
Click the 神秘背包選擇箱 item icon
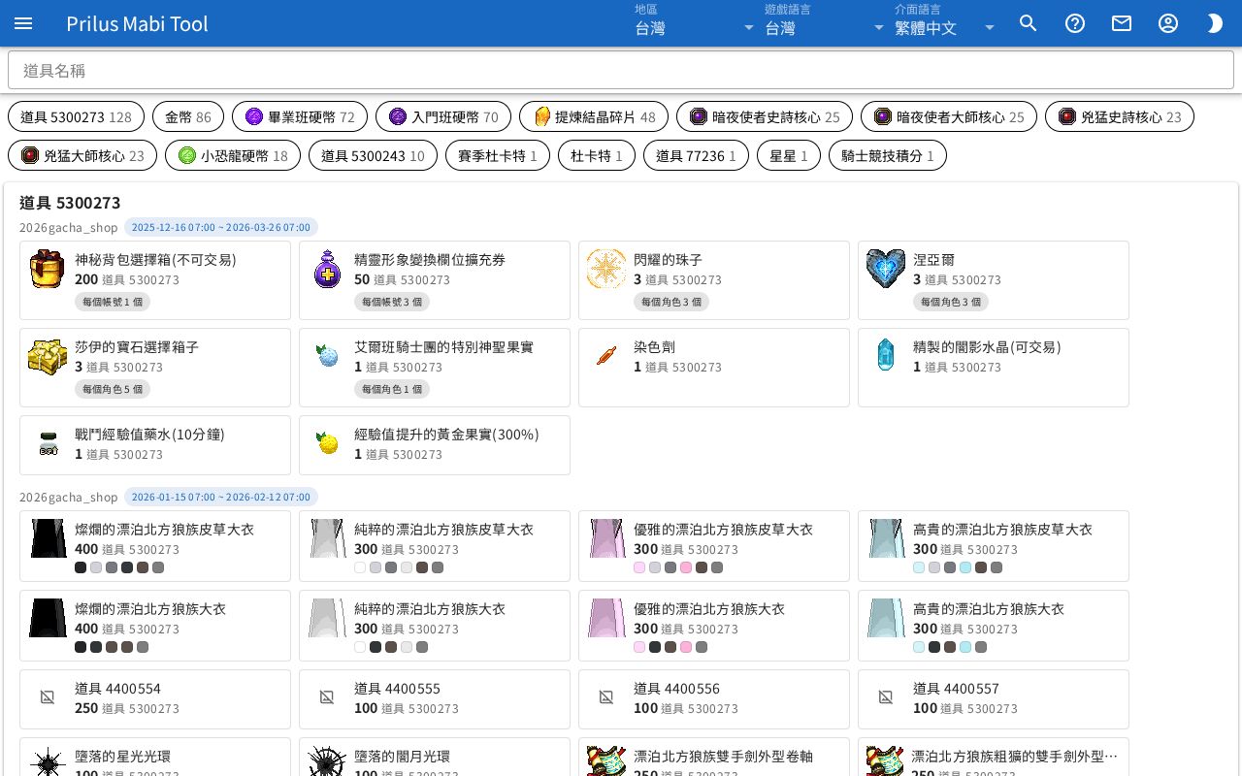point(47,269)
